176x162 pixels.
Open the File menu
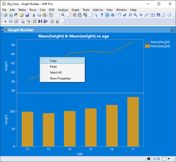pyautogui.click(x=4, y=10)
